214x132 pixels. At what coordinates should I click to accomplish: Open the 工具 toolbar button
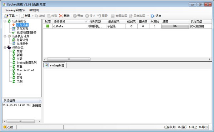pos(10,16)
